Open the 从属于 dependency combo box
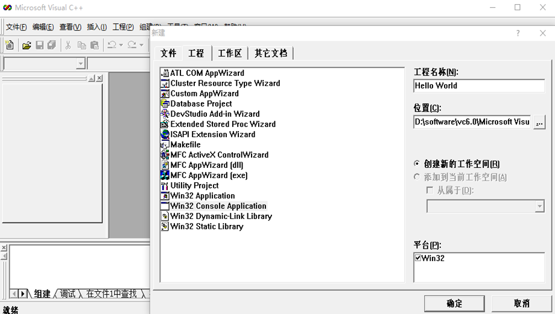 [485, 206]
